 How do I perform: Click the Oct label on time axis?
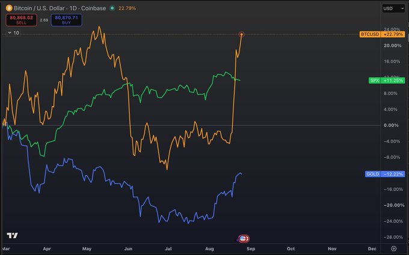click(291, 249)
